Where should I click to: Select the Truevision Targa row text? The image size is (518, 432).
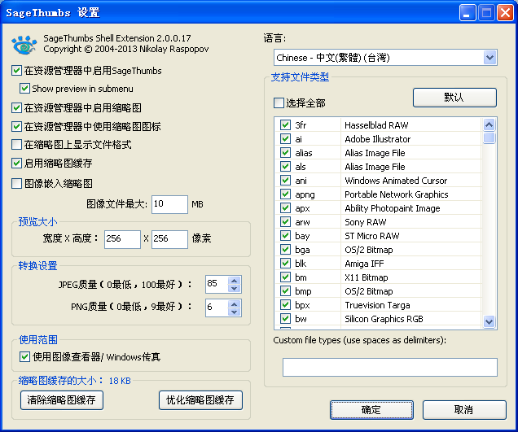coord(377,306)
